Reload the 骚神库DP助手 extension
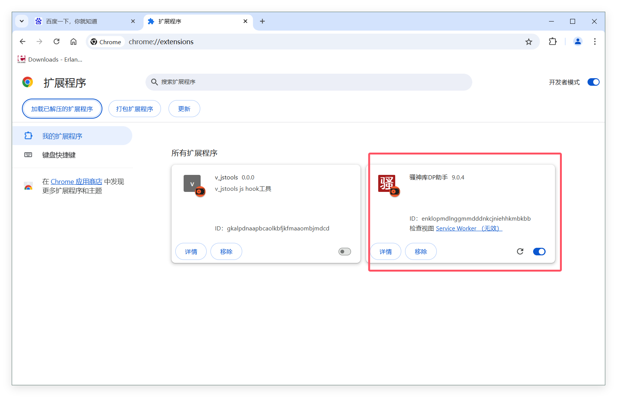 tap(520, 252)
